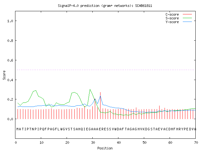The image size is (201, 150).
Task: Click the green S-score peak near 30
Action: pyautogui.click(x=90, y=89)
